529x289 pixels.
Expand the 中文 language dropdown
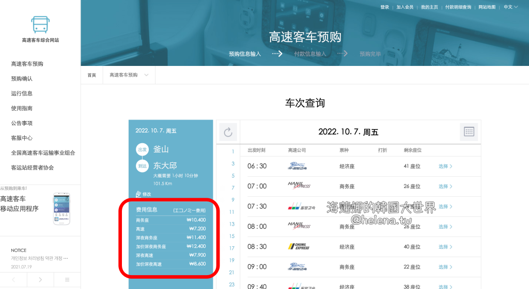(x=510, y=7)
